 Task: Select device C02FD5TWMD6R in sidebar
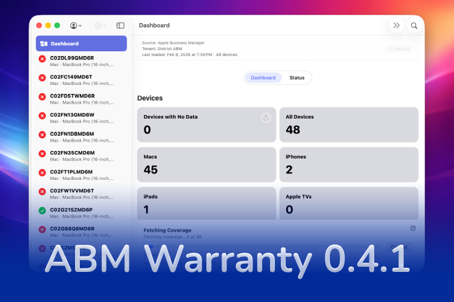tap(82, 99)
